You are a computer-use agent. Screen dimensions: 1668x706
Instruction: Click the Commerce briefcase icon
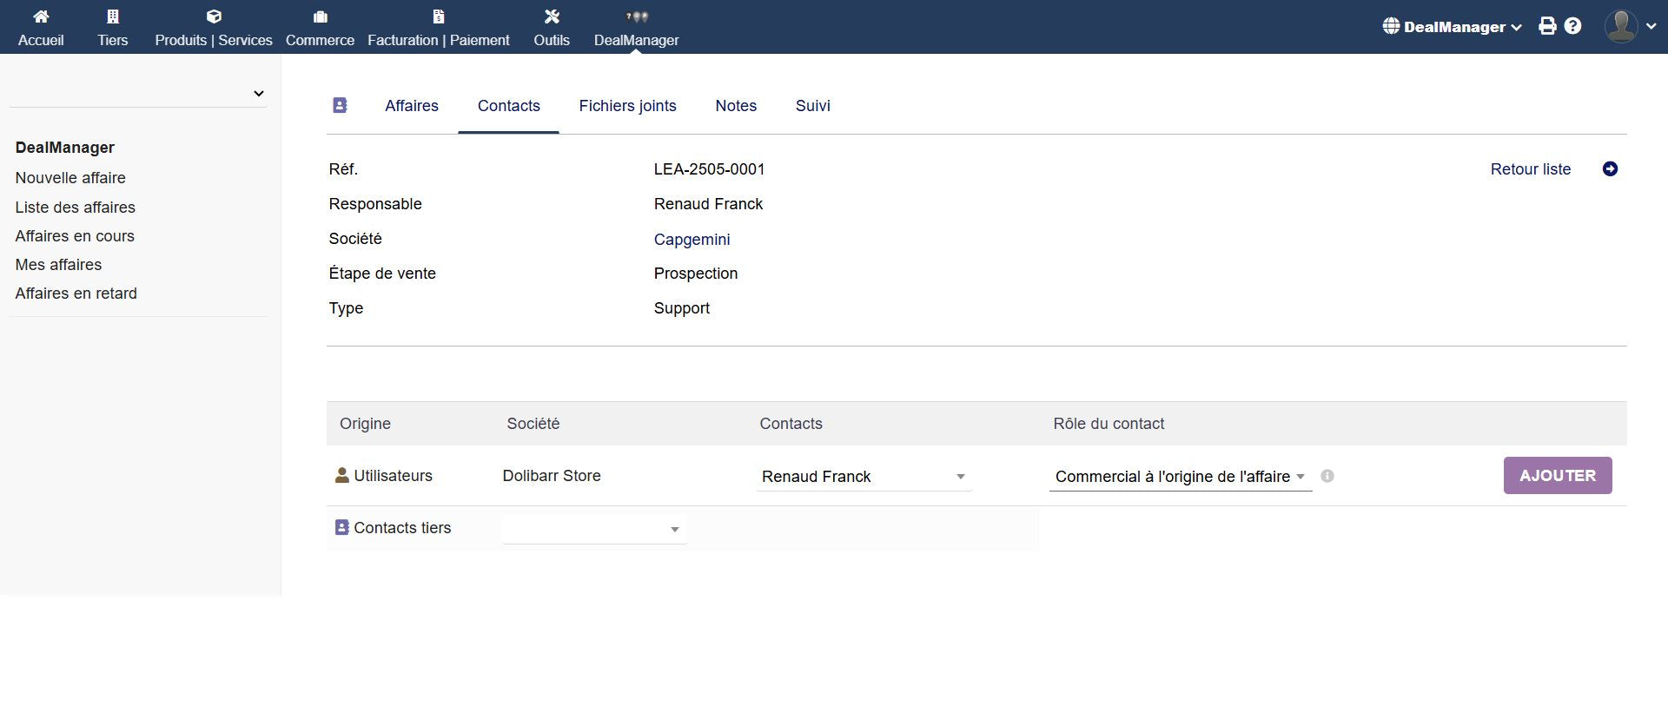320,16
